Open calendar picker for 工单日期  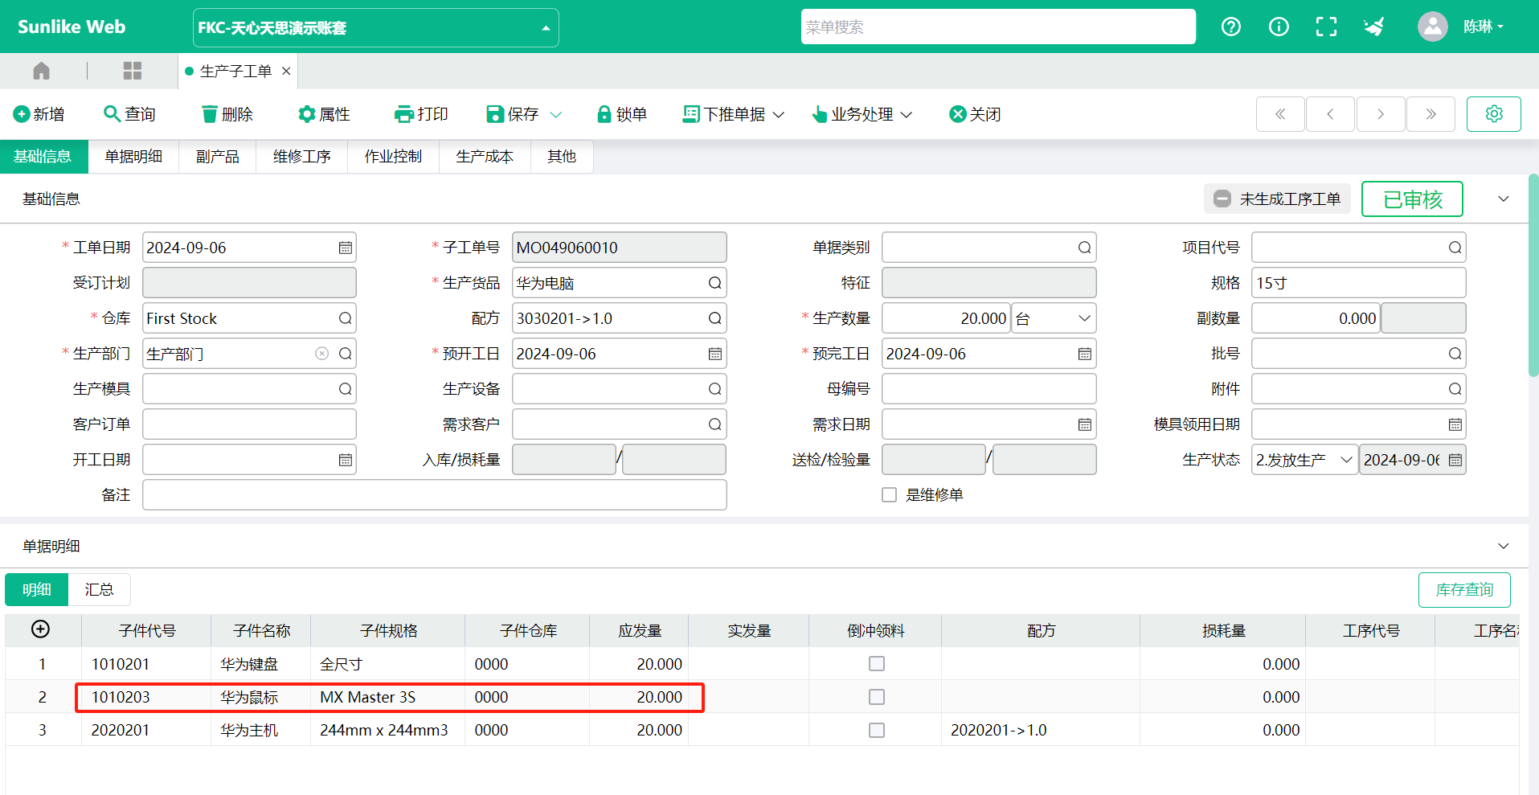[346, 248]
